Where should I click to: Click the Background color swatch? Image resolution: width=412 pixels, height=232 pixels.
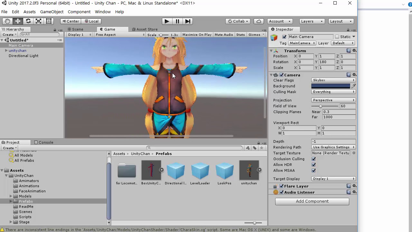(x=331, y=86)
